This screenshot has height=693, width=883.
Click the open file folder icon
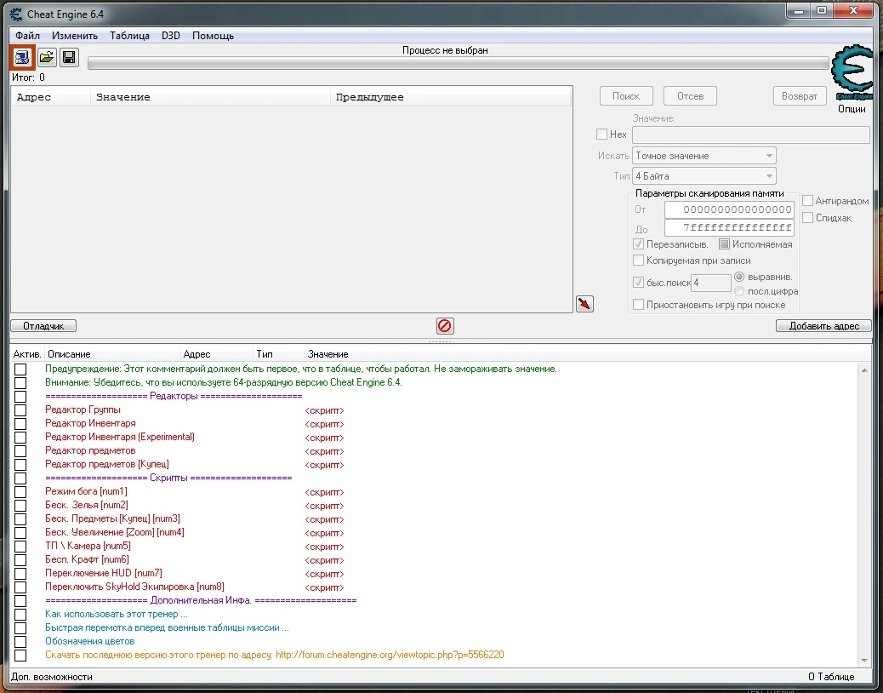[46, 58]
